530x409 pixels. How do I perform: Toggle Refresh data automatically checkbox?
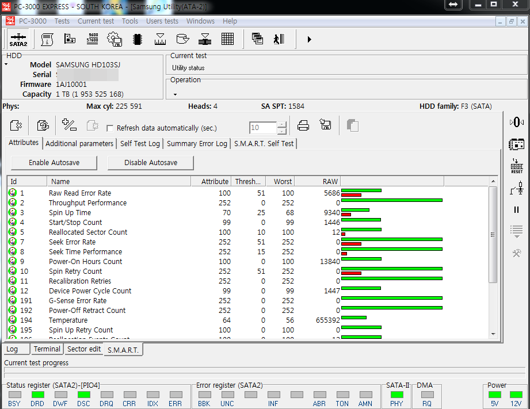[x=110, y=128]
